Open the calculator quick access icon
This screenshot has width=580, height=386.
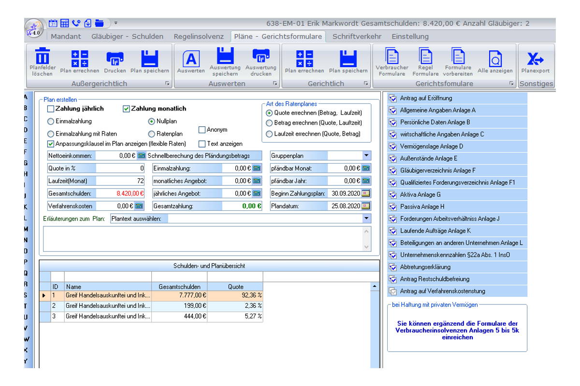pyautogui.click(x=65, y=23)
